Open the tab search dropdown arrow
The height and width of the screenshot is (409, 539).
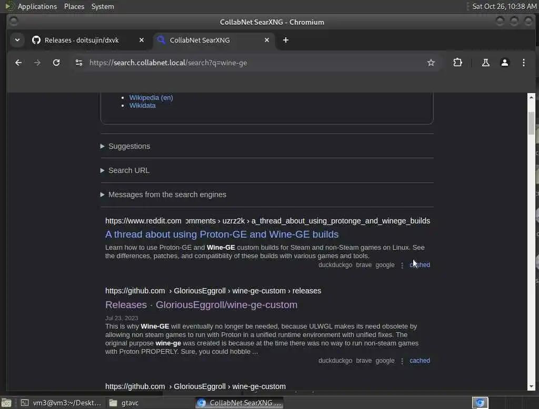(17, 40)
